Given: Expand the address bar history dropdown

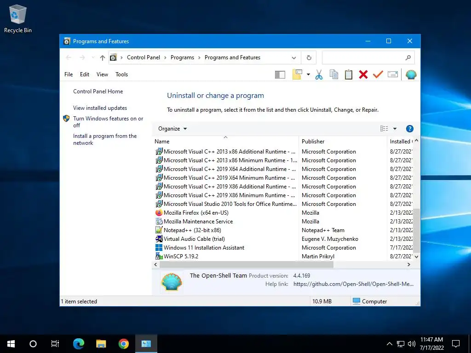Looking at the screenshot, I should pyautogui.click(x=294, y=57).
